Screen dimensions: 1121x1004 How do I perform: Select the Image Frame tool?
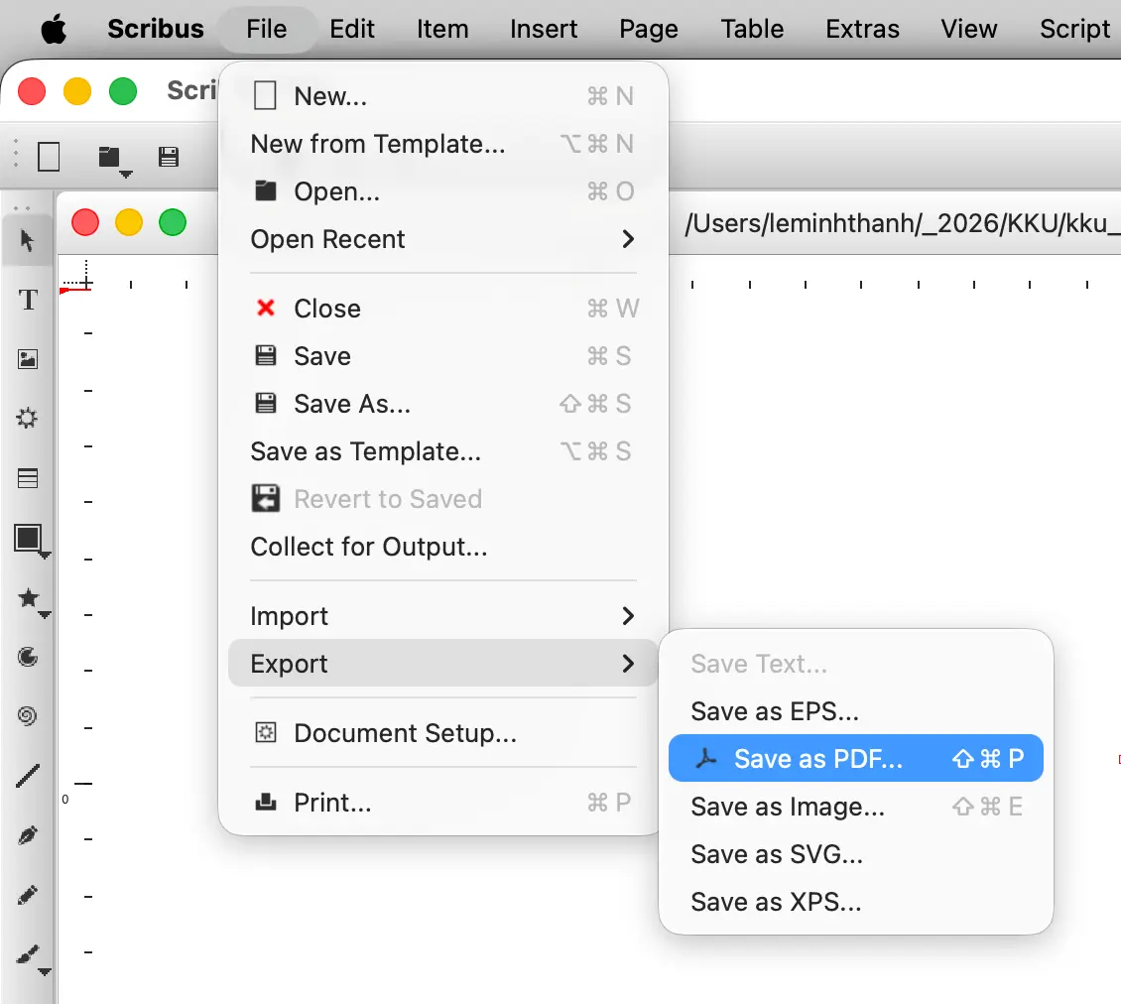(28, 359)
